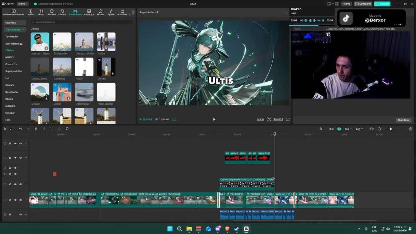
Task: Switch to the Plantillas tab
Action: 122,12
